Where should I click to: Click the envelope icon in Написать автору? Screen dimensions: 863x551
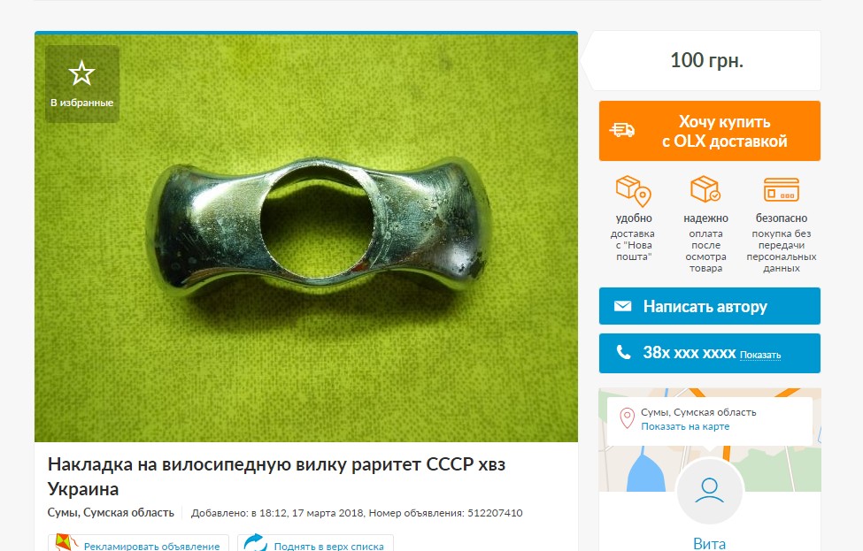click(622, 306)
